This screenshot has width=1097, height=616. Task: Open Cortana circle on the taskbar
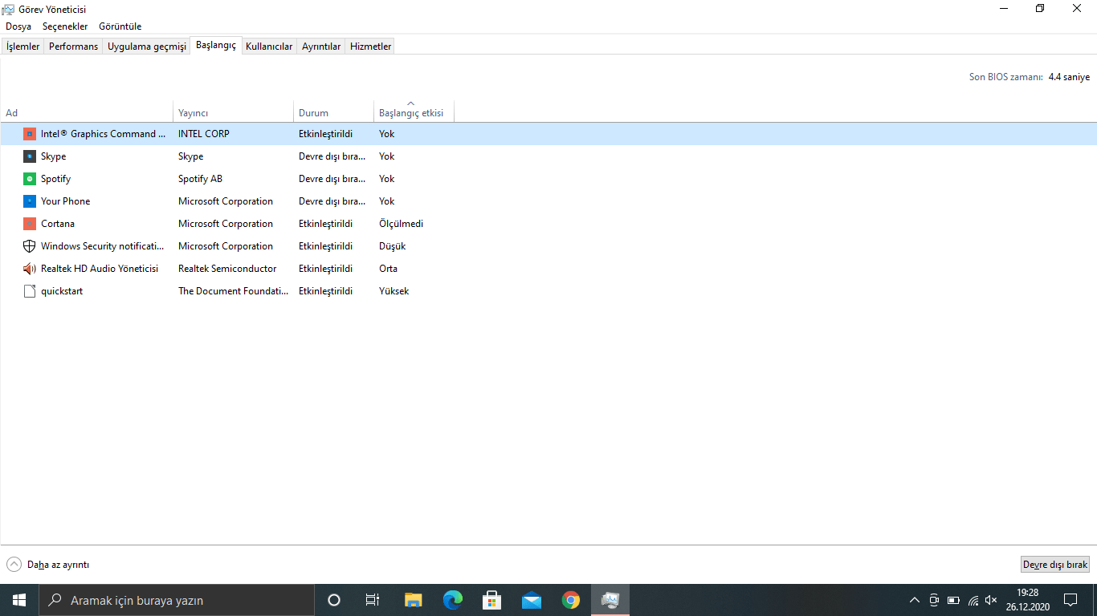point(334,600)
